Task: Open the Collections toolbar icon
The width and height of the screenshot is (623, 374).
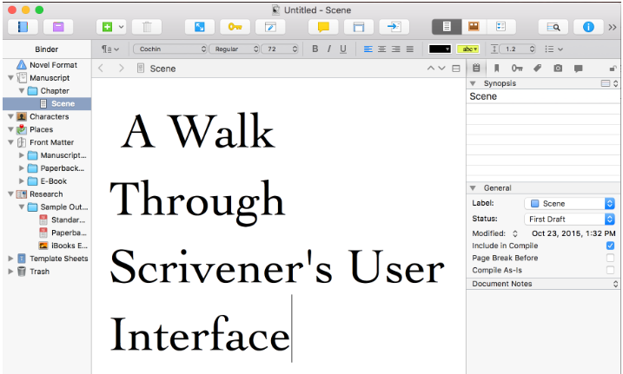Action: [x=58, y=27]
